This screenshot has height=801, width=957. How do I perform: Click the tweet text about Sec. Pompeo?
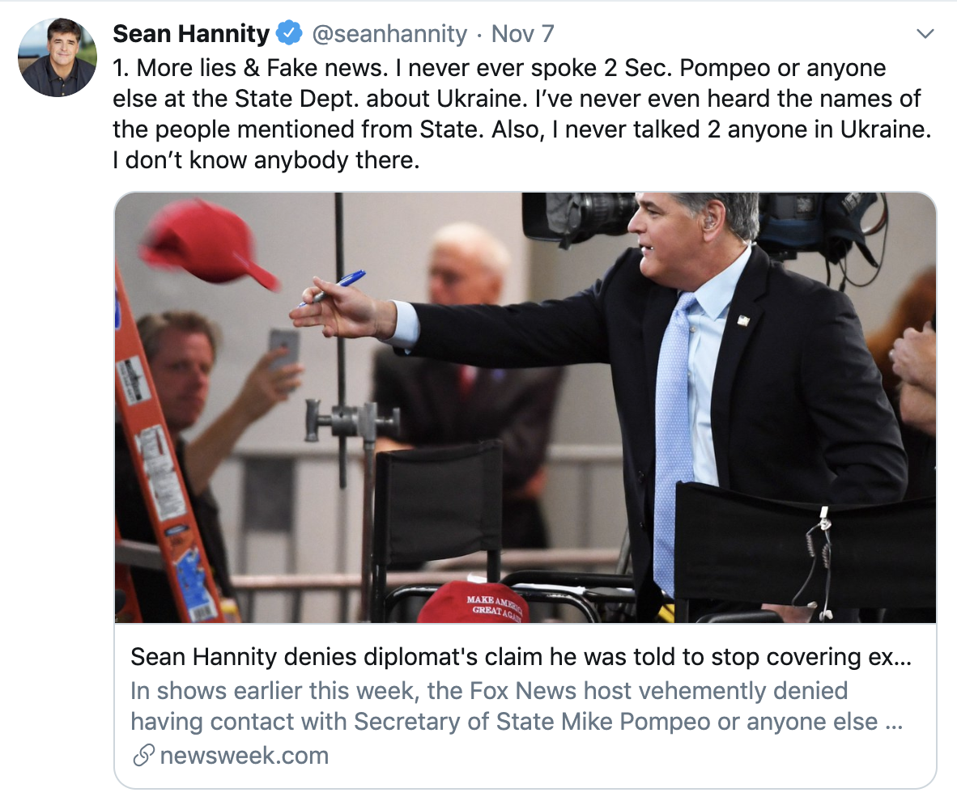coord(518,113)
